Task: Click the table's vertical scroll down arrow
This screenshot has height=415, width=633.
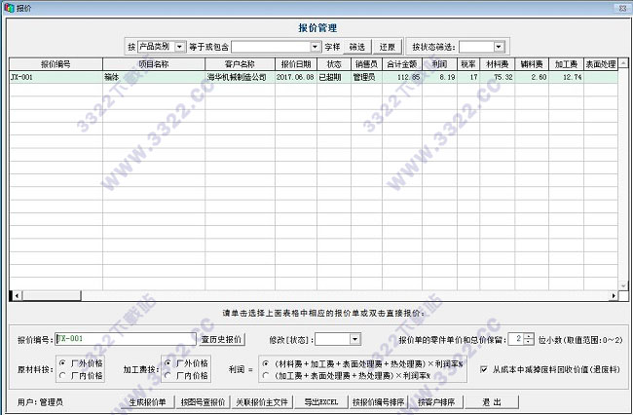Action: [623, 285]
